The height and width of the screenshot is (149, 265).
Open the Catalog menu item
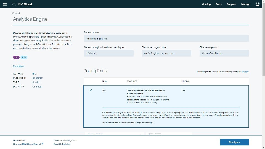coord(206,4)
